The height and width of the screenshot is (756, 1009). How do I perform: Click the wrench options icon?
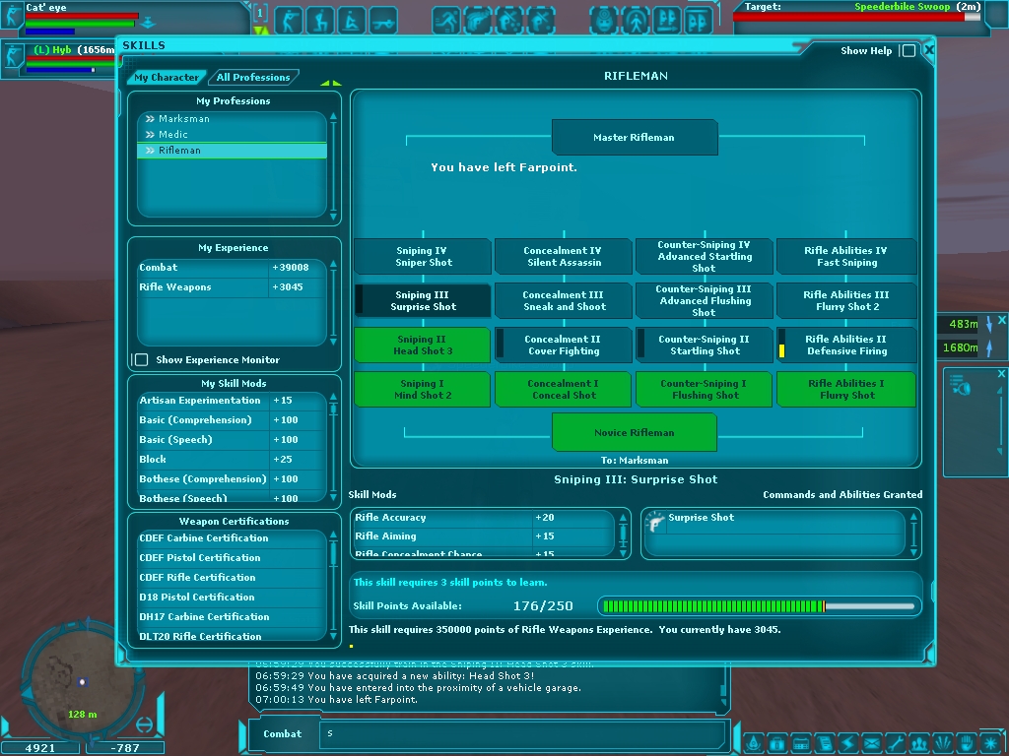pos(895,741)
